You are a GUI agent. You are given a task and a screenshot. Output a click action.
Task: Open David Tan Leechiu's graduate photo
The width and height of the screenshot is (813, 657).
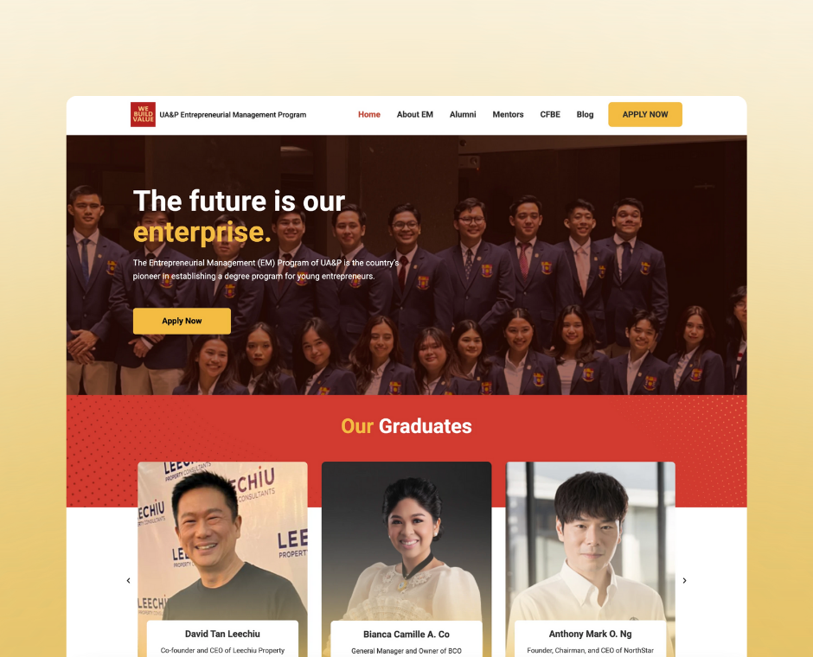(222, 541)
